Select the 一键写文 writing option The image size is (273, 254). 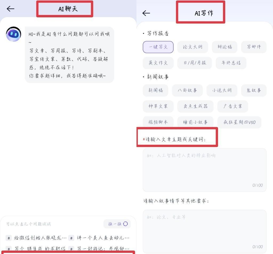click(x=158, y=47)
